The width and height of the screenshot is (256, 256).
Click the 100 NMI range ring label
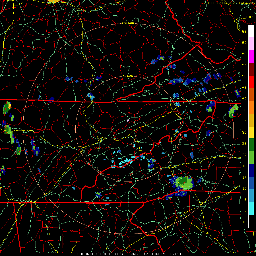128,23
